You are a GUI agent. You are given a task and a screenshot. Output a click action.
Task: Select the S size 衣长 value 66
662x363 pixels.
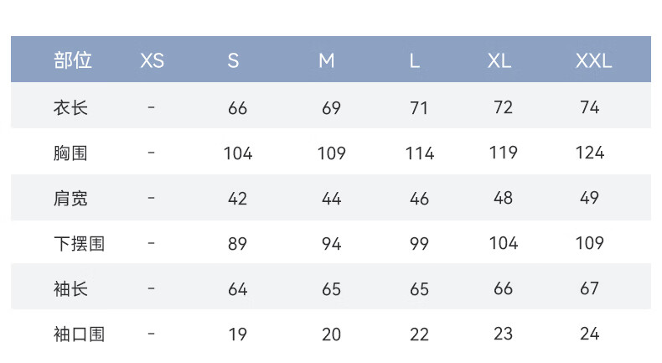click(x=237, y=108)
